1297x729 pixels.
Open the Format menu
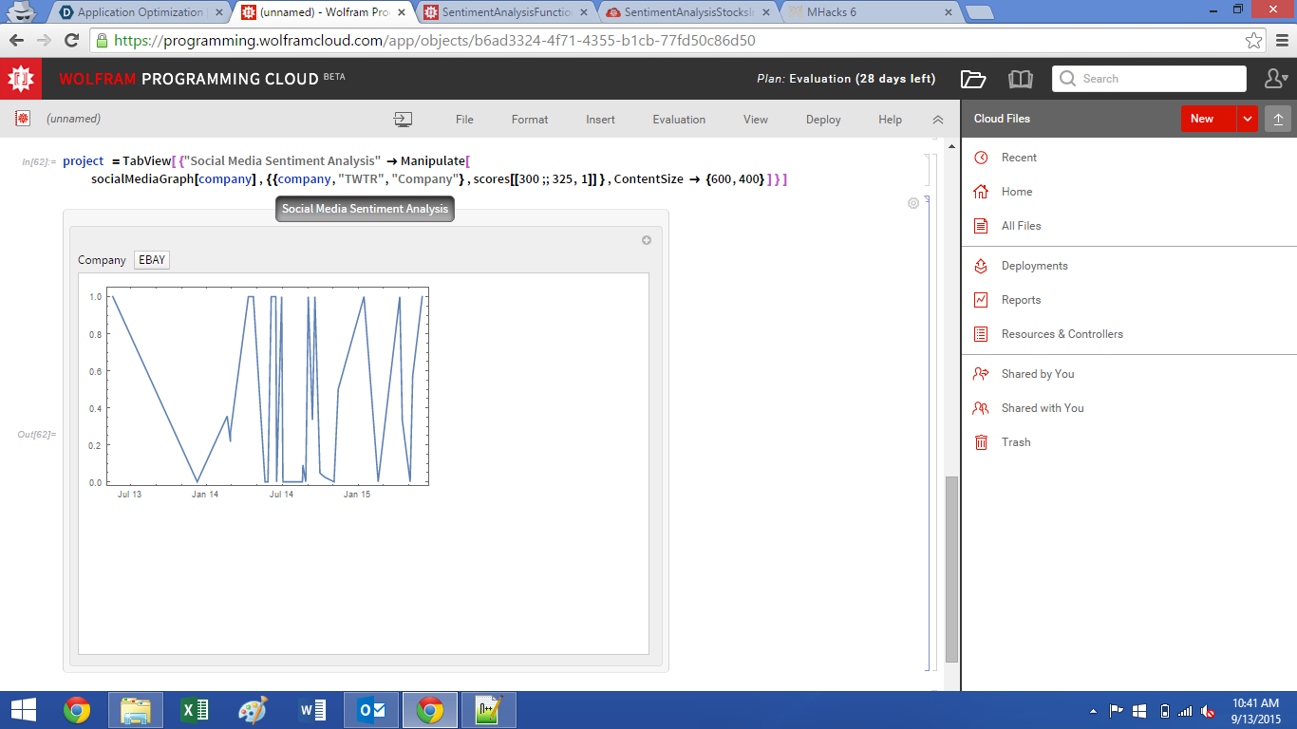click(530, 120)
